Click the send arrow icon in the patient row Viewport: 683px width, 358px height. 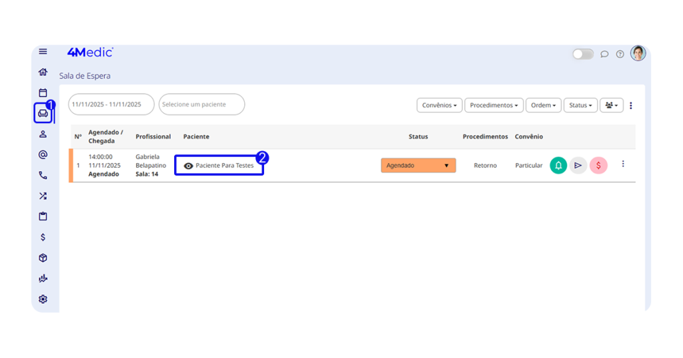coord(578,165)
